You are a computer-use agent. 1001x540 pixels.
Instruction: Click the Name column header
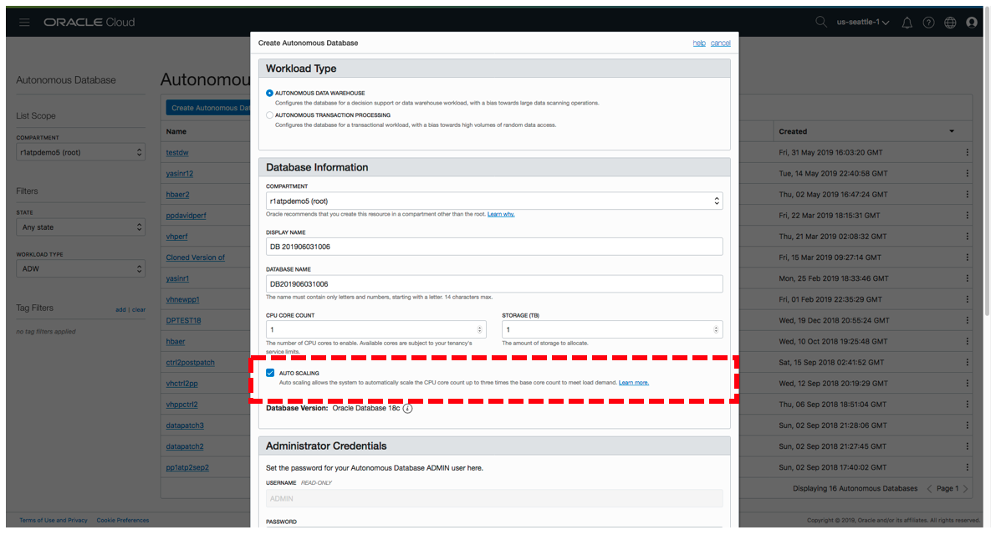click(176, 131)
